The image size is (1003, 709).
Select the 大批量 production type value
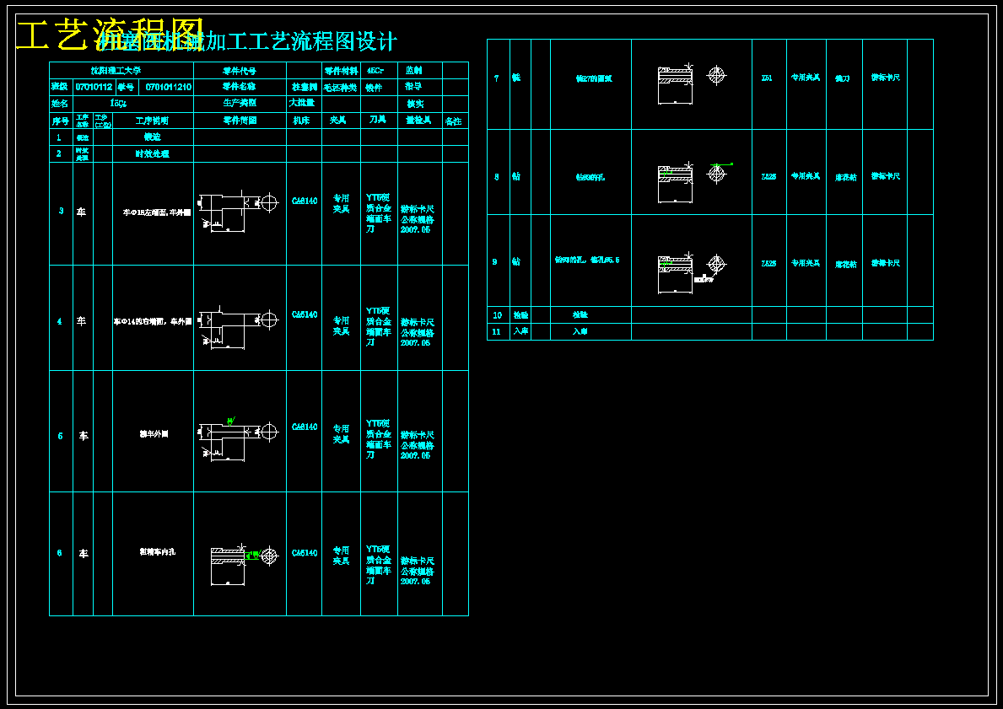pos(302,103)
